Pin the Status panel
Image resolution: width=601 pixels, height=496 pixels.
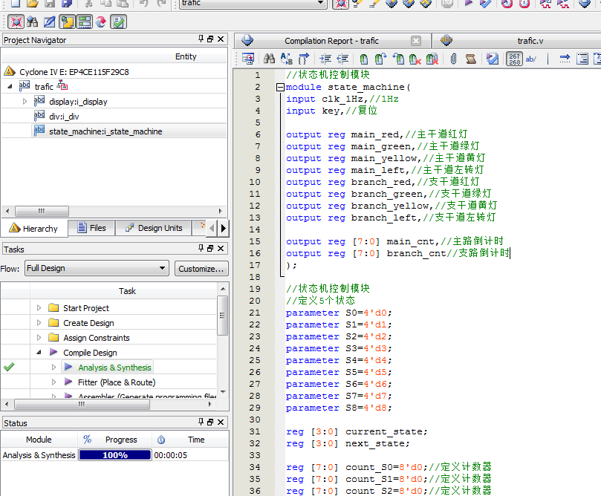point(200,422)
